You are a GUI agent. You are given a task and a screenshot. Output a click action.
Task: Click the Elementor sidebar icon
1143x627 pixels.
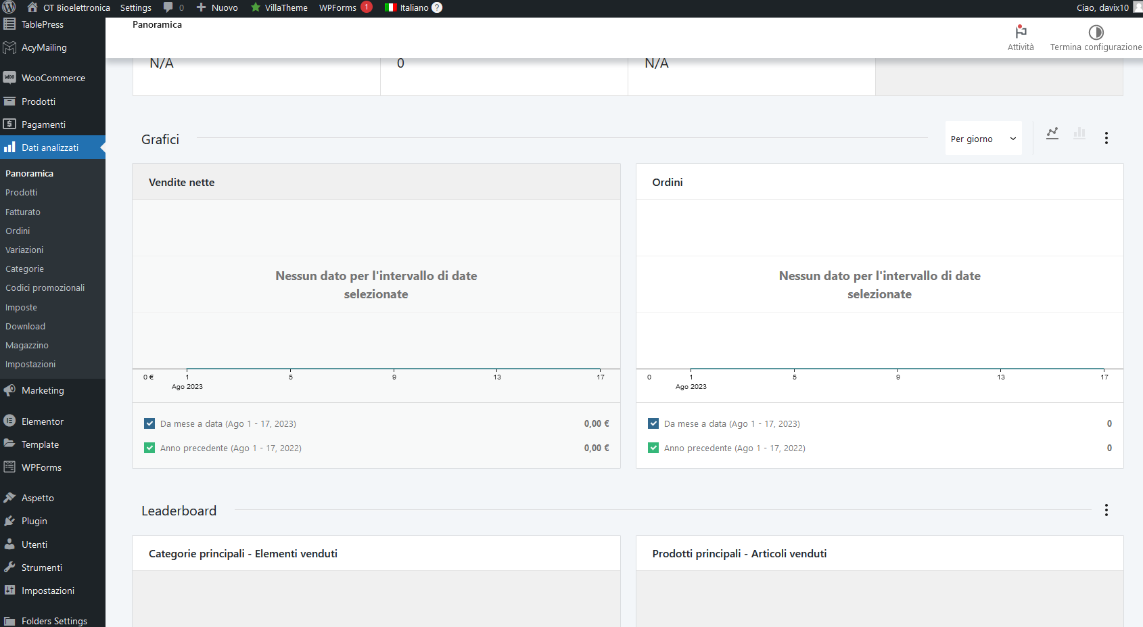[9, 421]
